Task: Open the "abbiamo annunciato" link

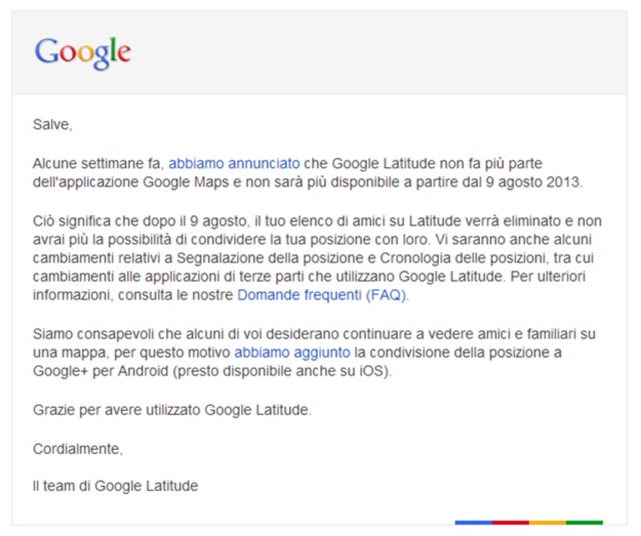Action: point(234,163)
